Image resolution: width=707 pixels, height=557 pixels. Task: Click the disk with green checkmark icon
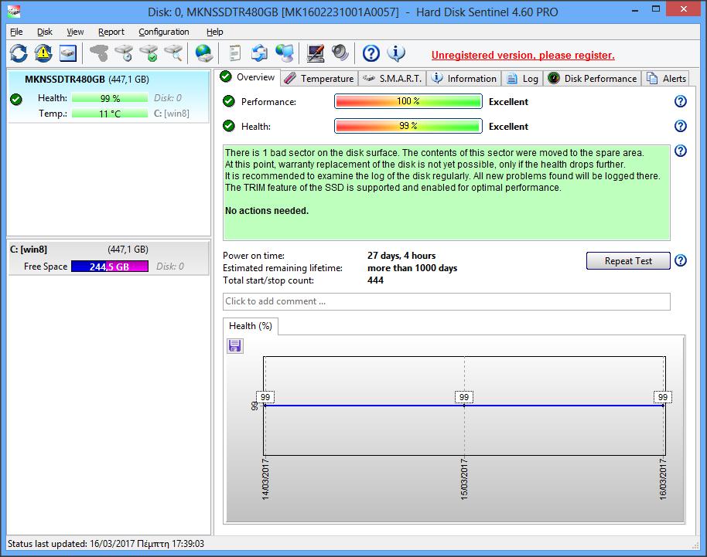click(149, 53)
